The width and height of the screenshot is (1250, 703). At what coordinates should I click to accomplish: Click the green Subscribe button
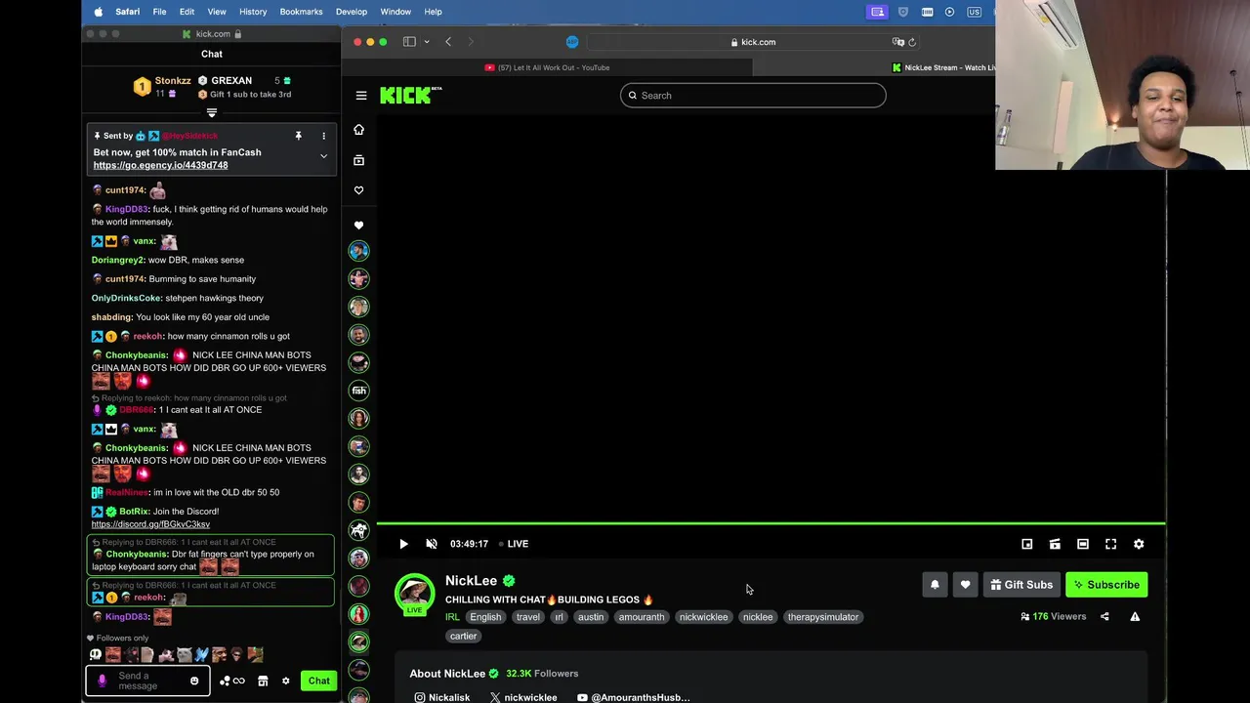click(1106, 585)
